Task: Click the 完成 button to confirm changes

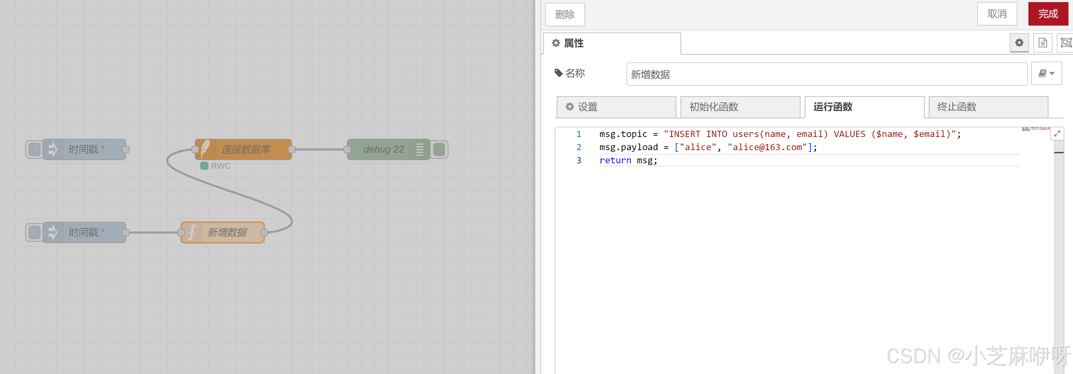Action: [1048, 13]
